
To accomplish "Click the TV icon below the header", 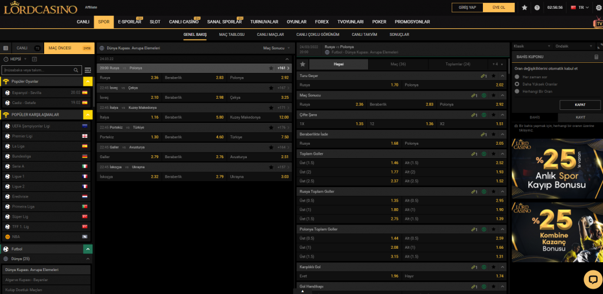I will coord(597,22).
